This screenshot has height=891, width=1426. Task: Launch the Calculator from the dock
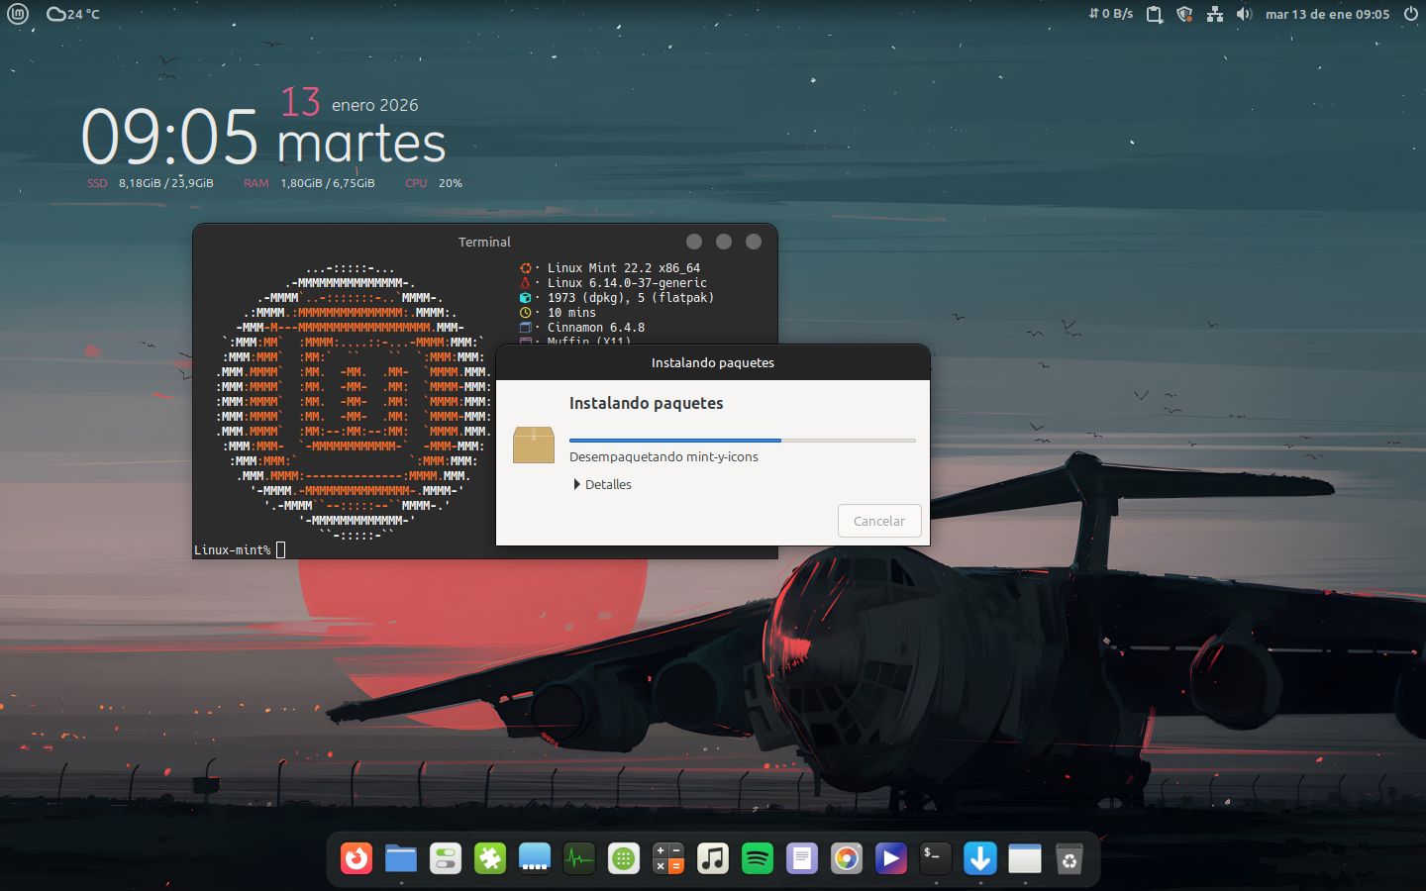click(668, 858)
